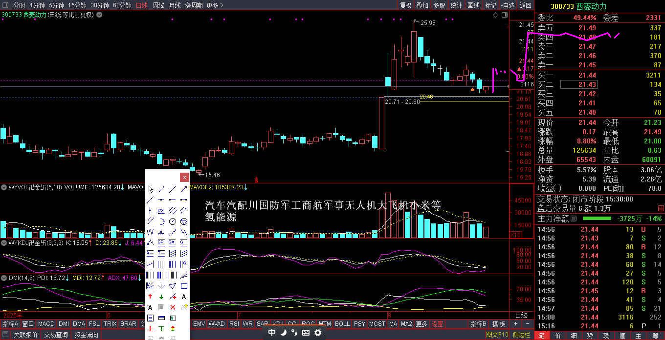Toggle 叠加 overlay mode
665x340 pixels.
click(x=422, y=5)
